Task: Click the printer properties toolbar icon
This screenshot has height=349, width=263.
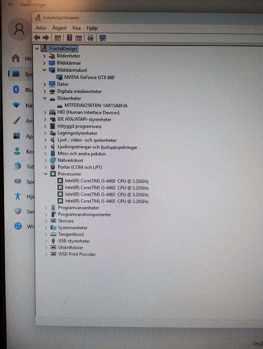Action: (x=90, y=38)
